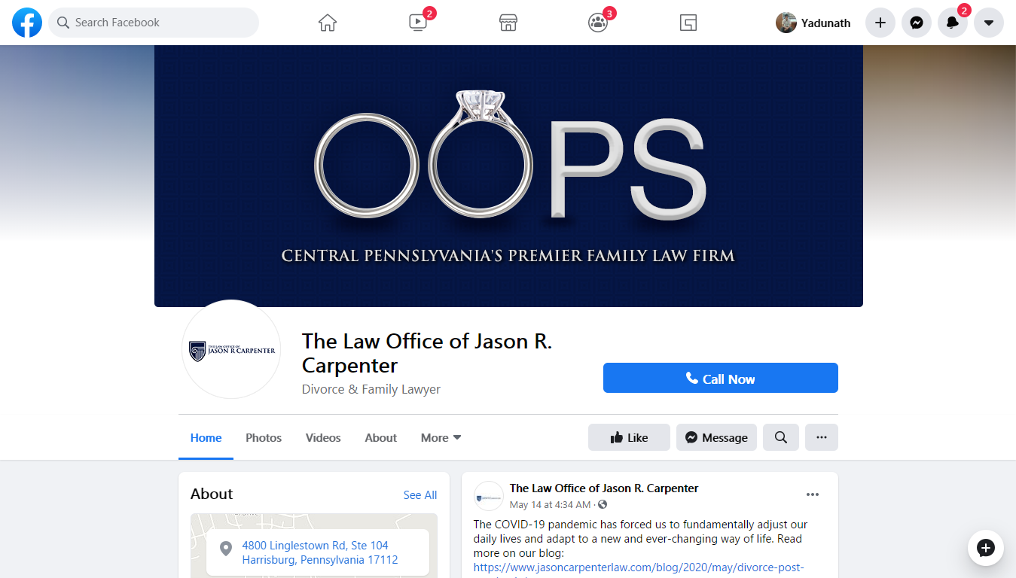Open Messenger from the top bar
Viewport: 1016px width, 578px height.
(x=917, y=23)
